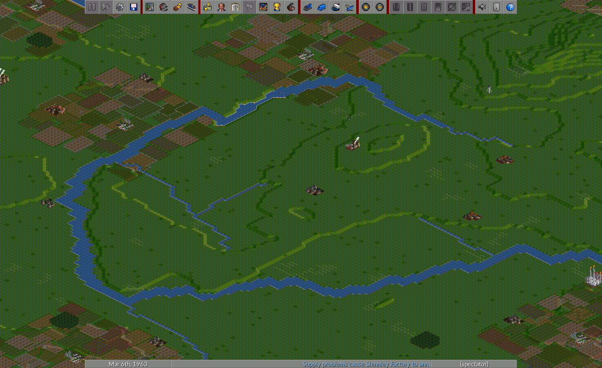Open general company information

point(221,7)
